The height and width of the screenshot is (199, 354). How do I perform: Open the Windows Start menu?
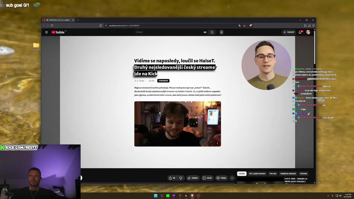click(x=156, y=196)
